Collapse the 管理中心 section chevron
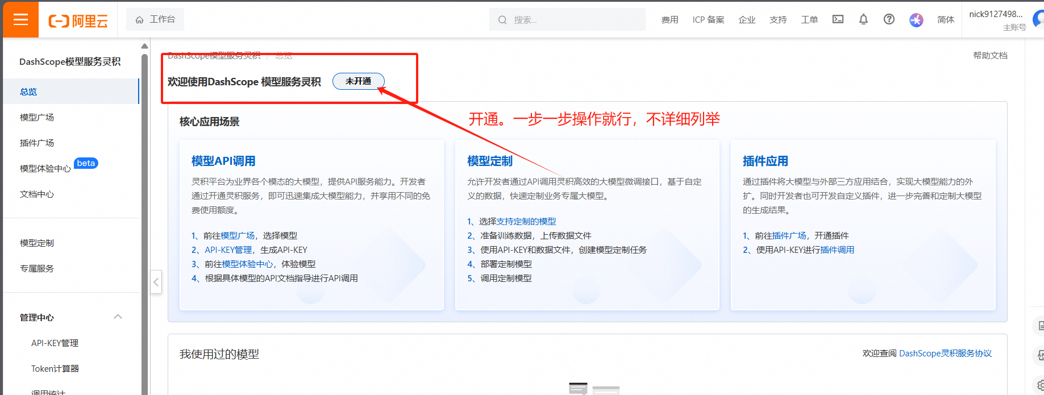This screenshot has height=395, width=1044. pos(118,317)
